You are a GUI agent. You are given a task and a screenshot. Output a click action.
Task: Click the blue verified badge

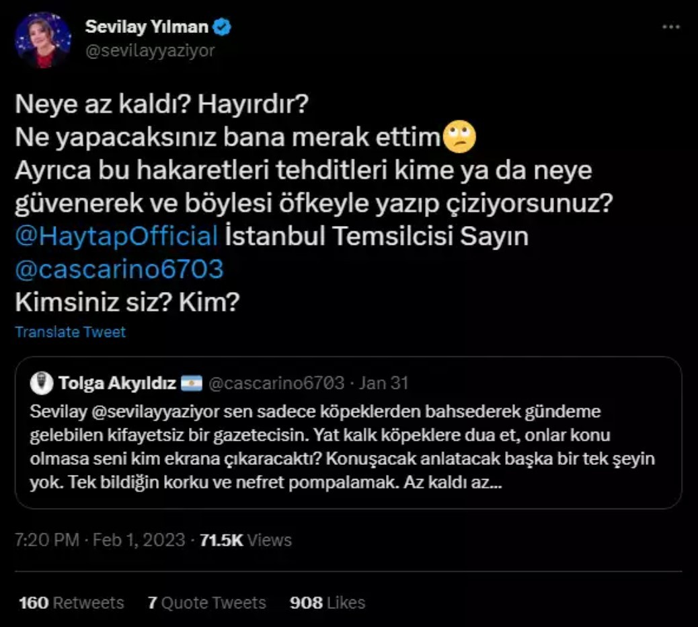click(223, 26)
